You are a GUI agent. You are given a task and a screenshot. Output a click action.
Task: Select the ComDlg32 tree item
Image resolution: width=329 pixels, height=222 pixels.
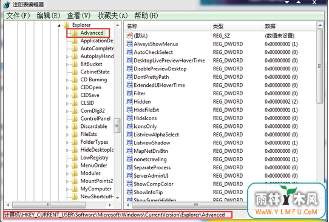[x=92, y=110]
